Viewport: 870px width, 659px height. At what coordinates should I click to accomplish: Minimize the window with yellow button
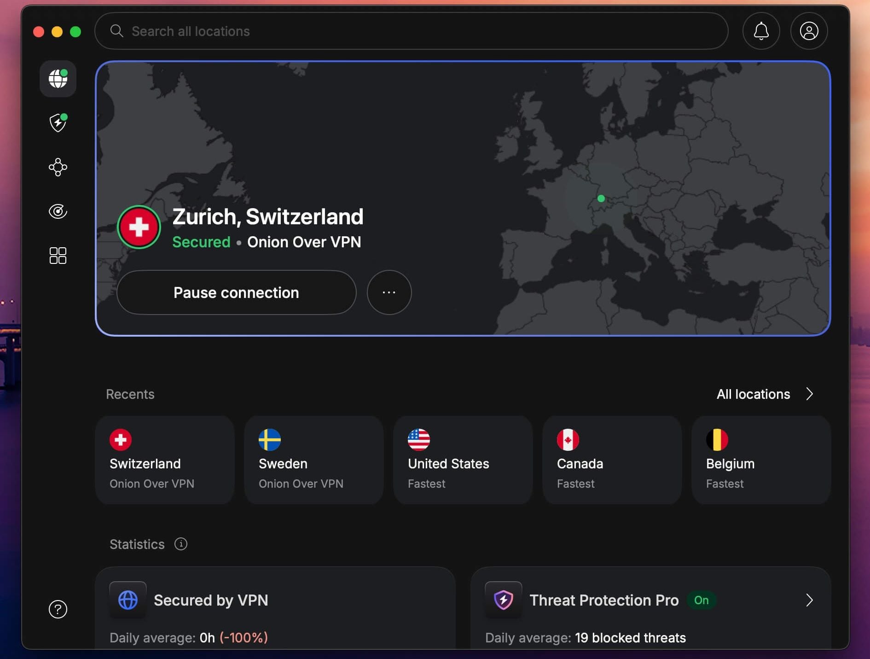pos(57,31)
